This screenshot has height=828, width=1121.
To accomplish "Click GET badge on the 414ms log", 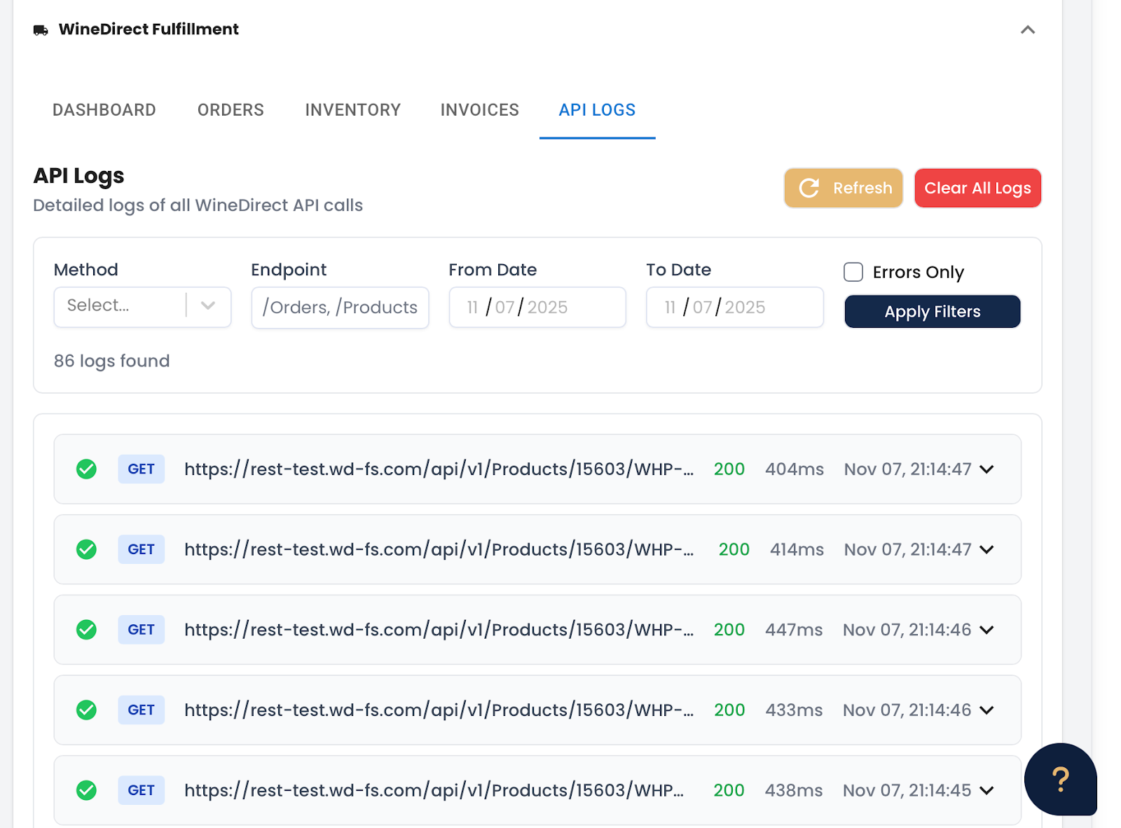I will click(x=141, y=550).
